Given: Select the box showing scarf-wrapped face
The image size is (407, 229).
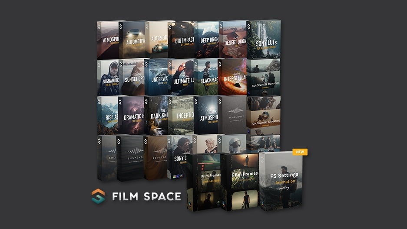Looking at the screenshot, I should point(205,144).
